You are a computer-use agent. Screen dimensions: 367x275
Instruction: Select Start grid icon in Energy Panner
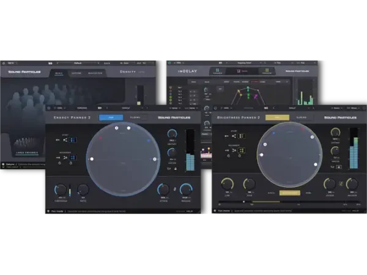click(73, 140)
